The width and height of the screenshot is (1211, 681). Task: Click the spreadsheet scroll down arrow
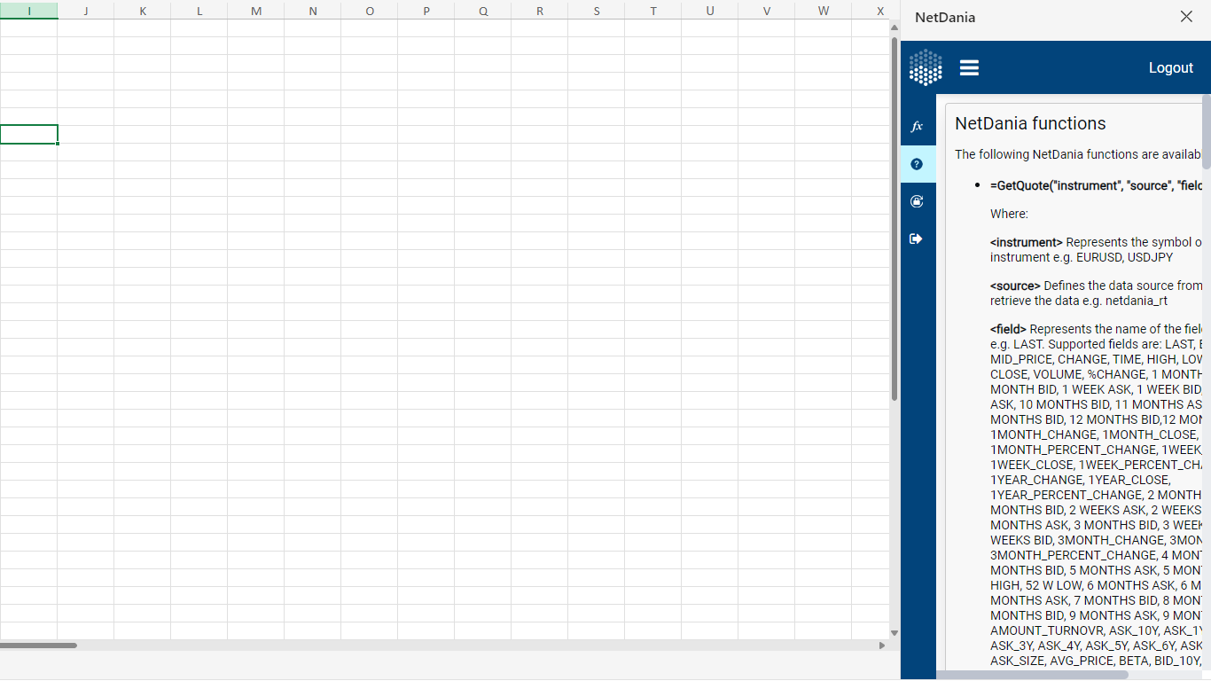coord(895,633)
